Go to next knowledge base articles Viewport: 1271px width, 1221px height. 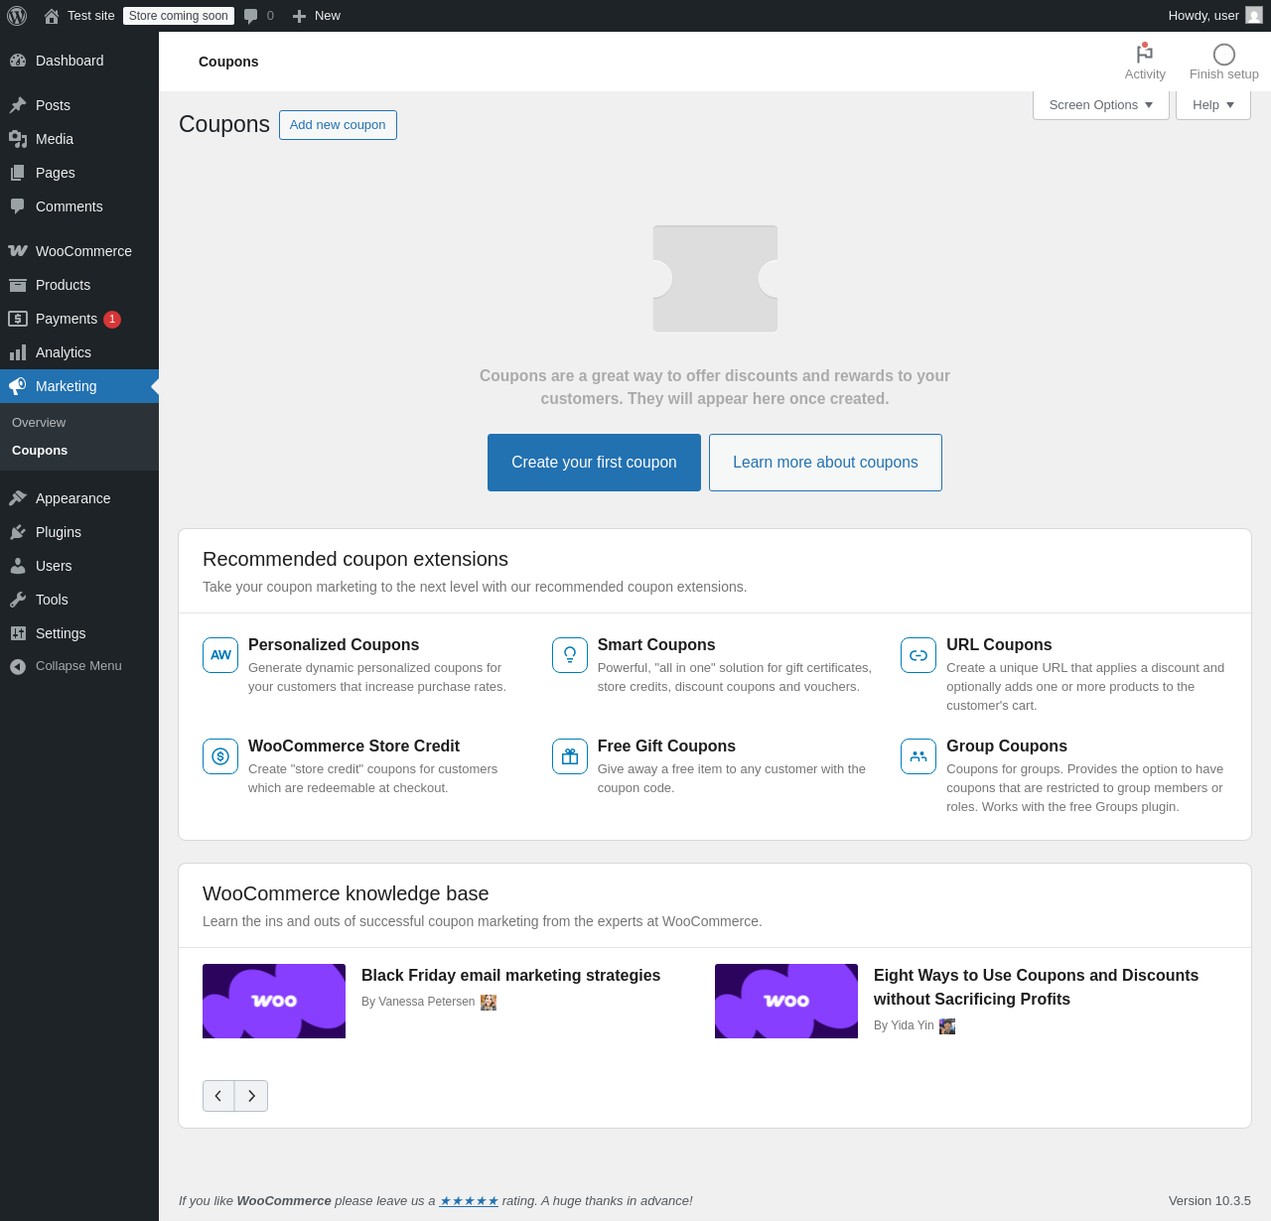(251, 1096)
